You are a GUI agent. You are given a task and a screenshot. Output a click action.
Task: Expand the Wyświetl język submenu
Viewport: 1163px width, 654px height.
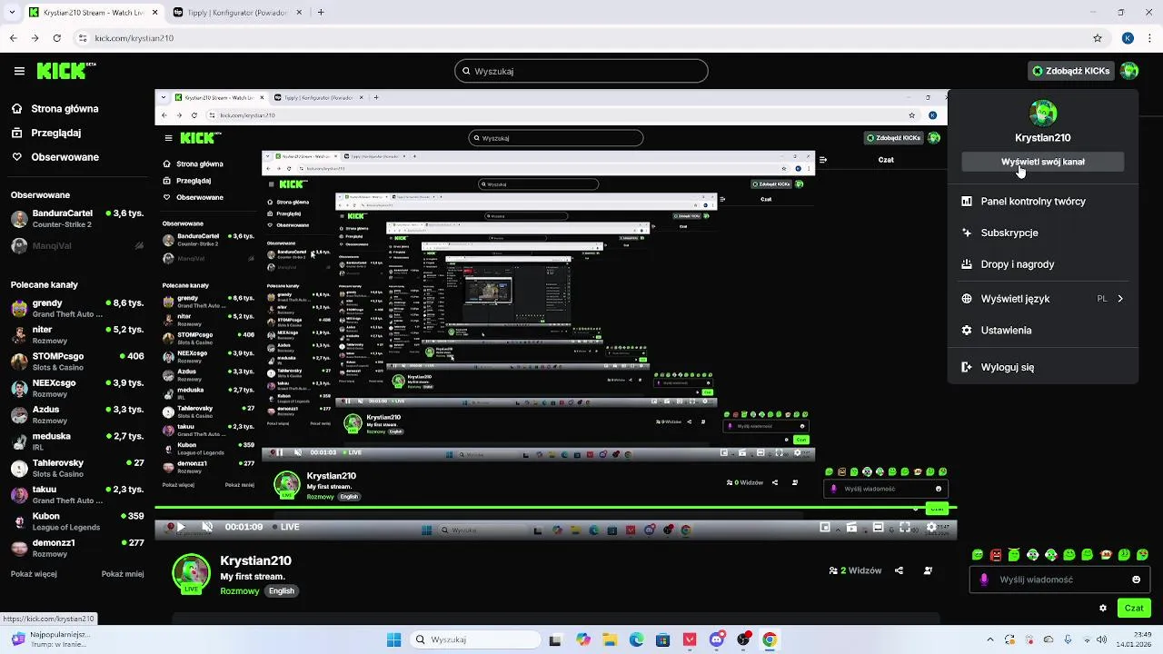[x=1043, y=299]
